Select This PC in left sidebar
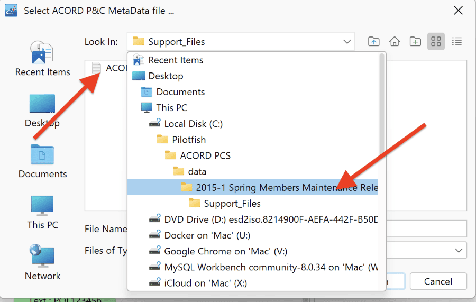 pyautogui.click(x=42, y=212)
